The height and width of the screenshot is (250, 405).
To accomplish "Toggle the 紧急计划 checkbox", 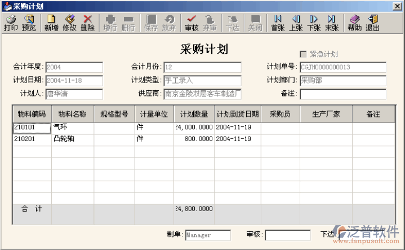I will [303, 54].
